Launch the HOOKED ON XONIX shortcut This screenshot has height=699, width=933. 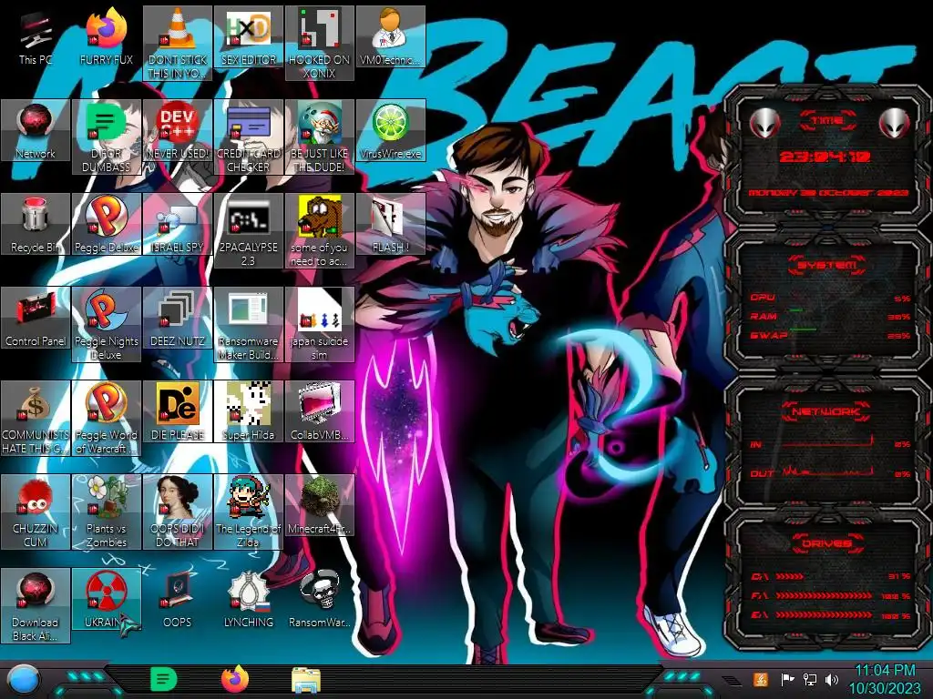[x=320, y=43]
